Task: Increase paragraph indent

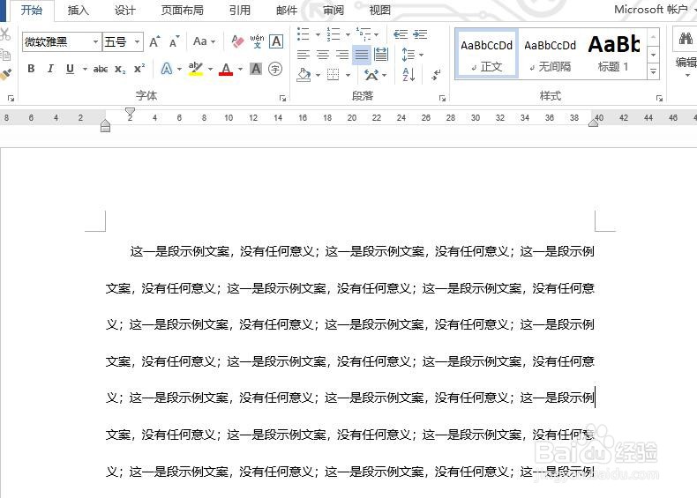Action: click(x=420, y=34)
